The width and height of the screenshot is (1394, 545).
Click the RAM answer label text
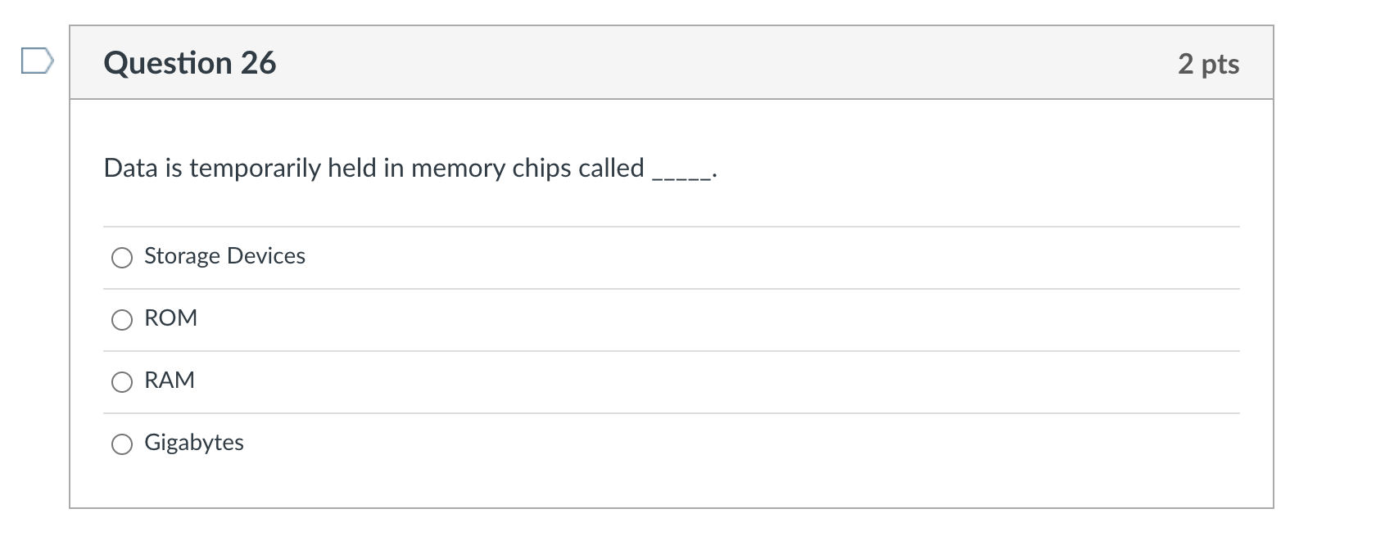169,380
